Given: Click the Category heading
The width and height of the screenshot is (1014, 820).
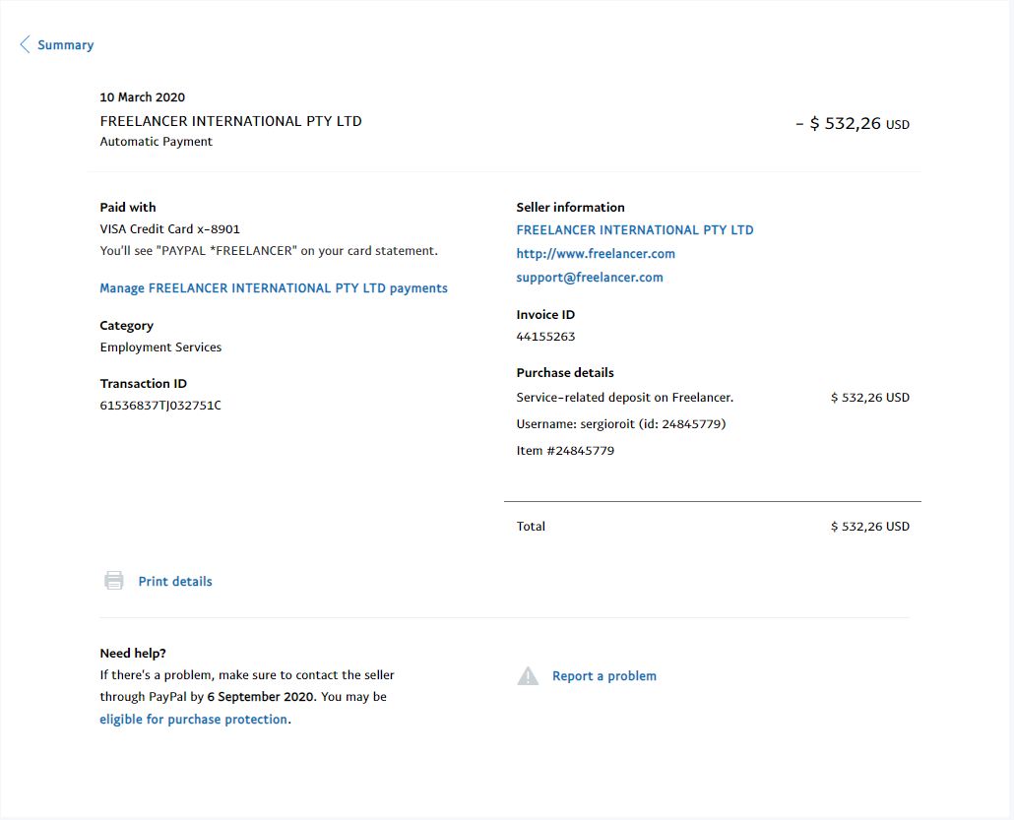Looking at the screenshot, I should point(127,325).
